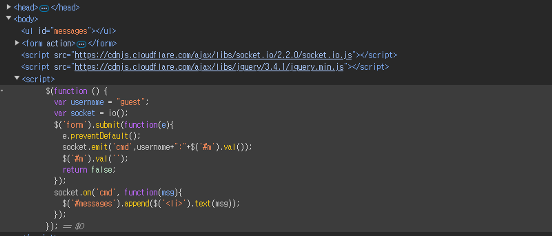552x236 pixels.
Task: Click the socket.emit('cmd' line
Action: pos(157,147)
